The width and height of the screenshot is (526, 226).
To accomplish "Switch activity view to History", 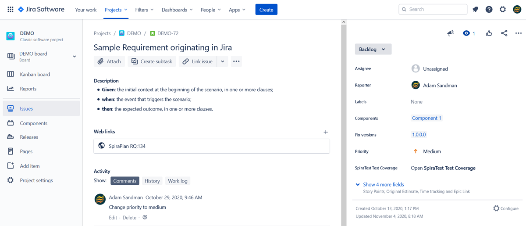I will coord(152,181).
